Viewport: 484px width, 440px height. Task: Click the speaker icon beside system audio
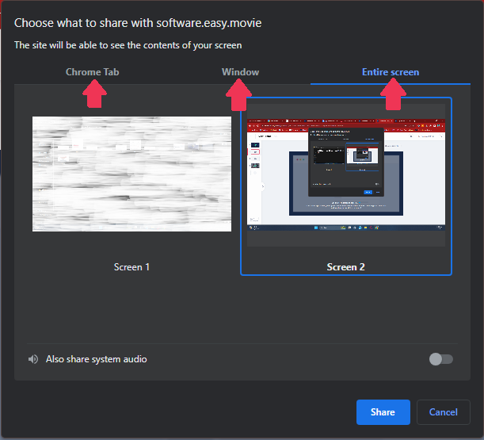click(33, 359)
